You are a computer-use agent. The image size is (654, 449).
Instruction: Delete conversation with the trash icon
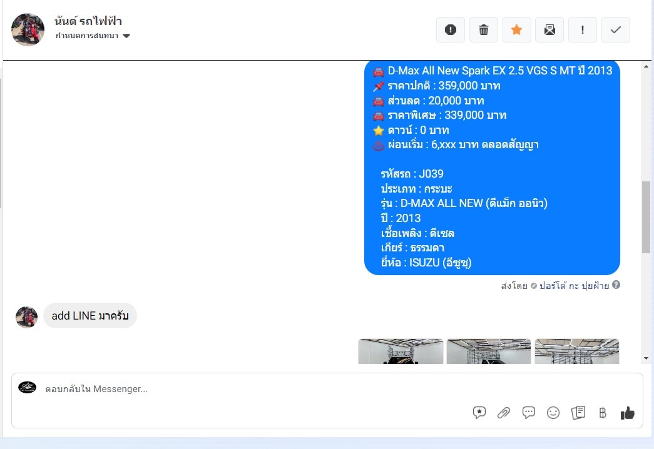(483, 29)
